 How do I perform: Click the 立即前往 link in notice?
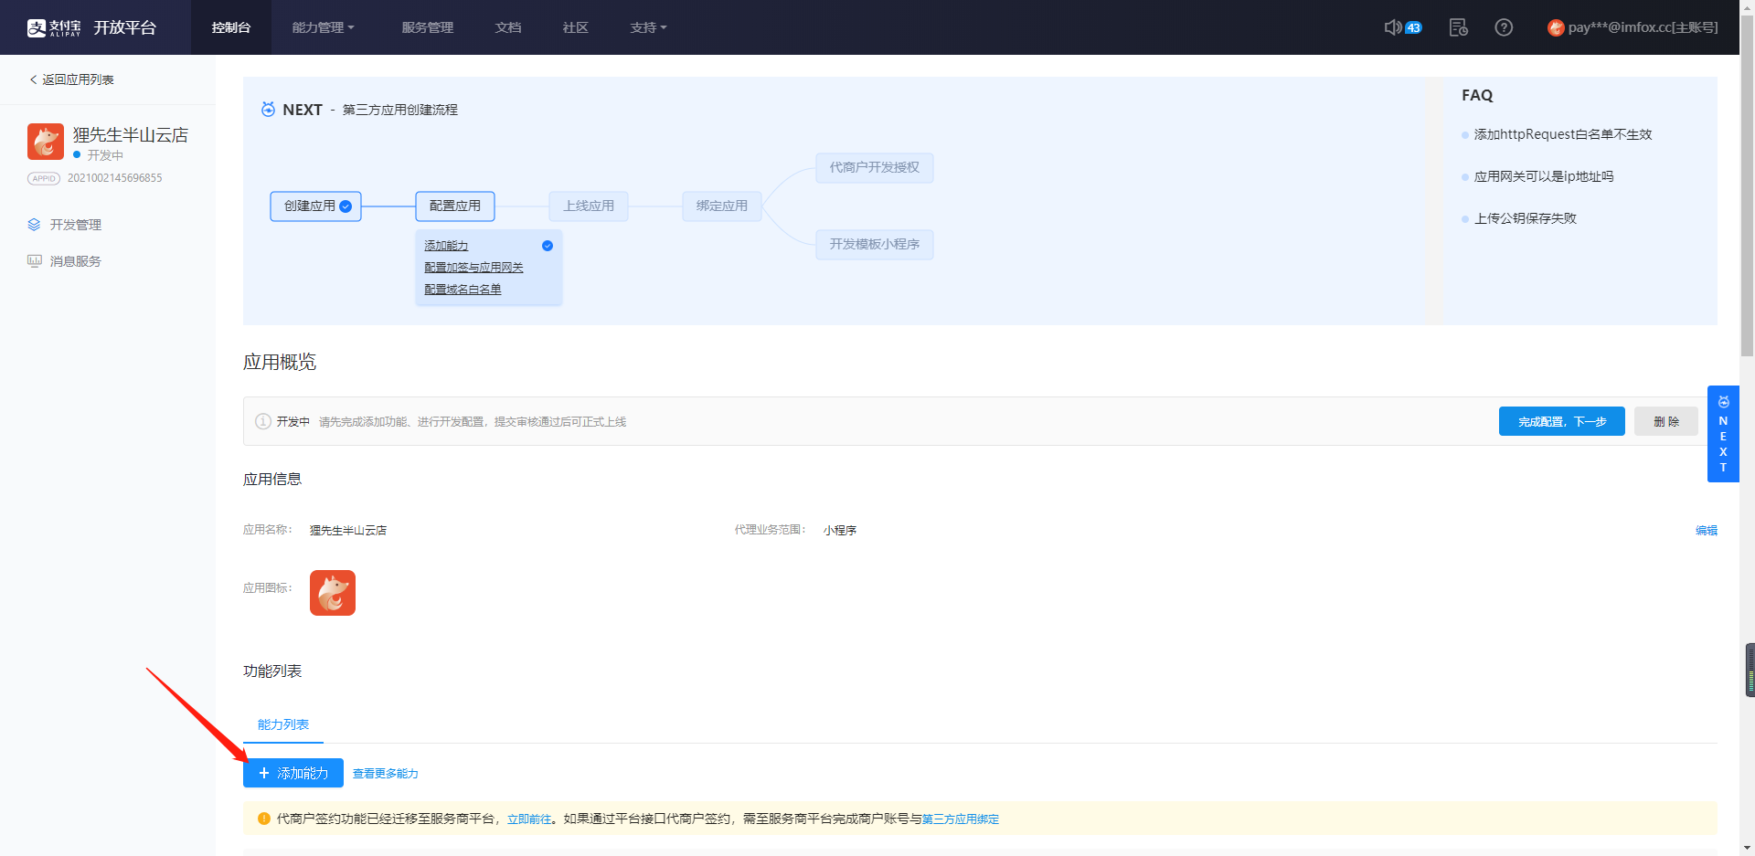(529, 819)
